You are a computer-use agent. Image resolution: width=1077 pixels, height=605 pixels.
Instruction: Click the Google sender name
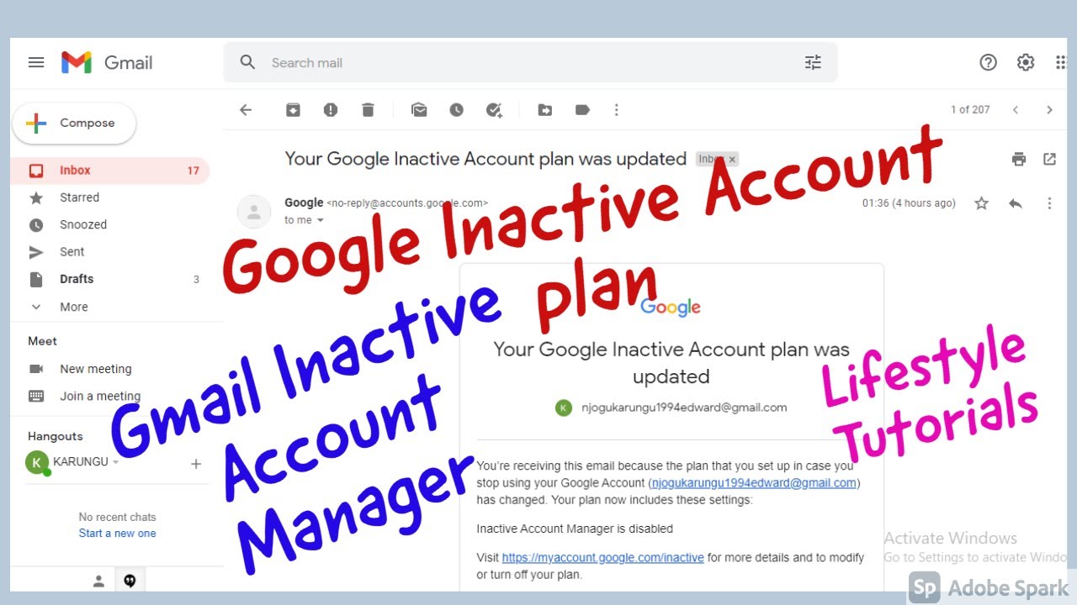coord(304,203)
